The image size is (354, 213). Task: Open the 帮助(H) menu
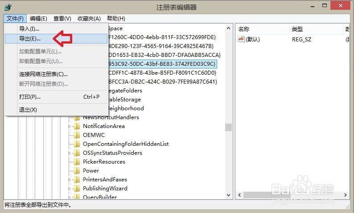116,19
